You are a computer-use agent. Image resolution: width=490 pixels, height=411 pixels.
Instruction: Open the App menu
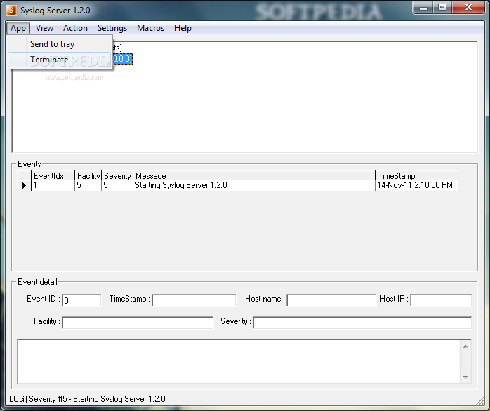coord(18,28)
